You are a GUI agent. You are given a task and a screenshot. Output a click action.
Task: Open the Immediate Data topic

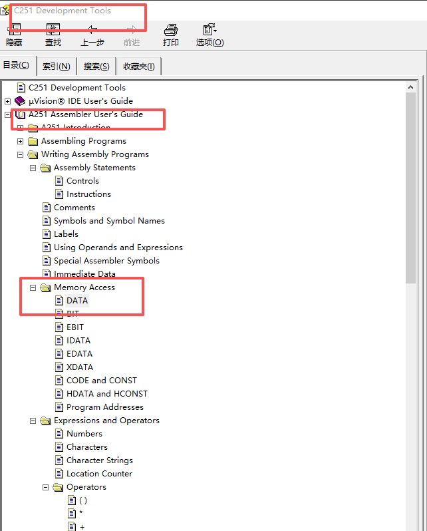84,273
